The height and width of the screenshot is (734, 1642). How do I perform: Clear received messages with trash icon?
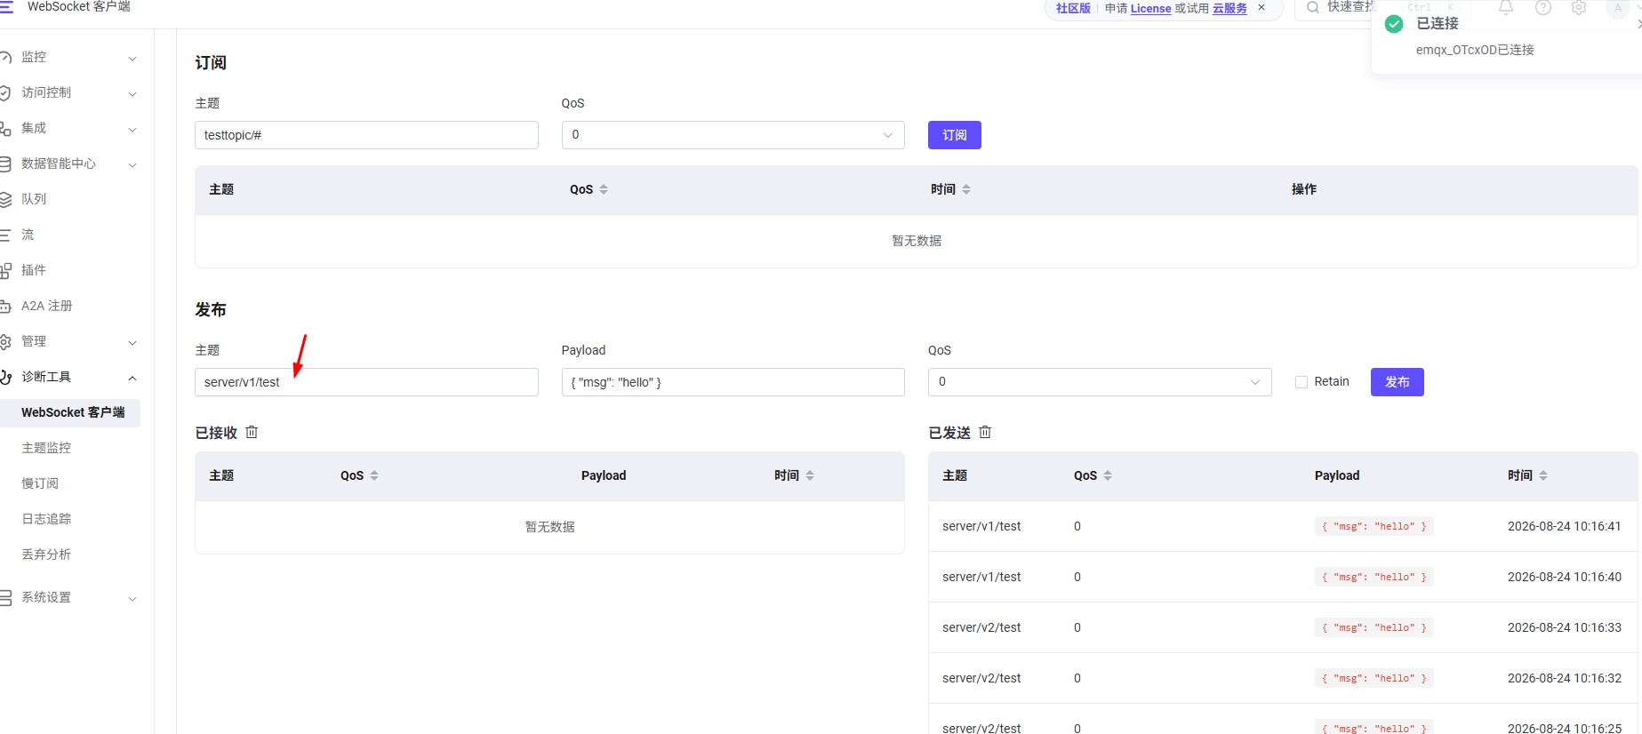point(252,432)
